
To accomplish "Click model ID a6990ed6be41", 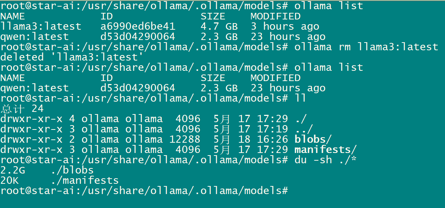I will 138,26.
